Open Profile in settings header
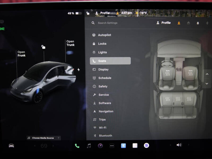Screen dimensions: 212x159 point(163,23)
